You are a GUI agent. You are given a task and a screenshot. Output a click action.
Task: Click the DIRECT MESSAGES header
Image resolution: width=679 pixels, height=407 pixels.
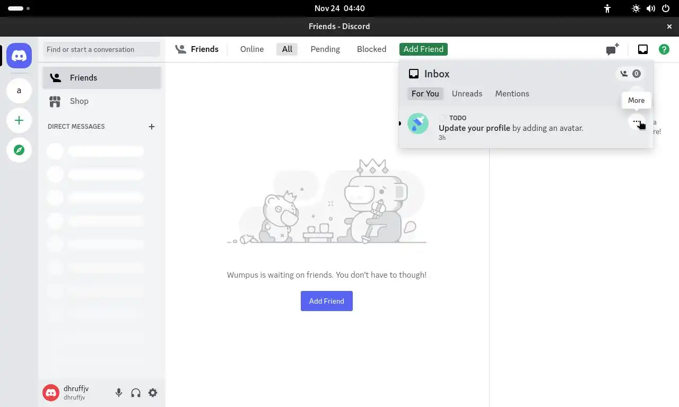tap(76, 127)
